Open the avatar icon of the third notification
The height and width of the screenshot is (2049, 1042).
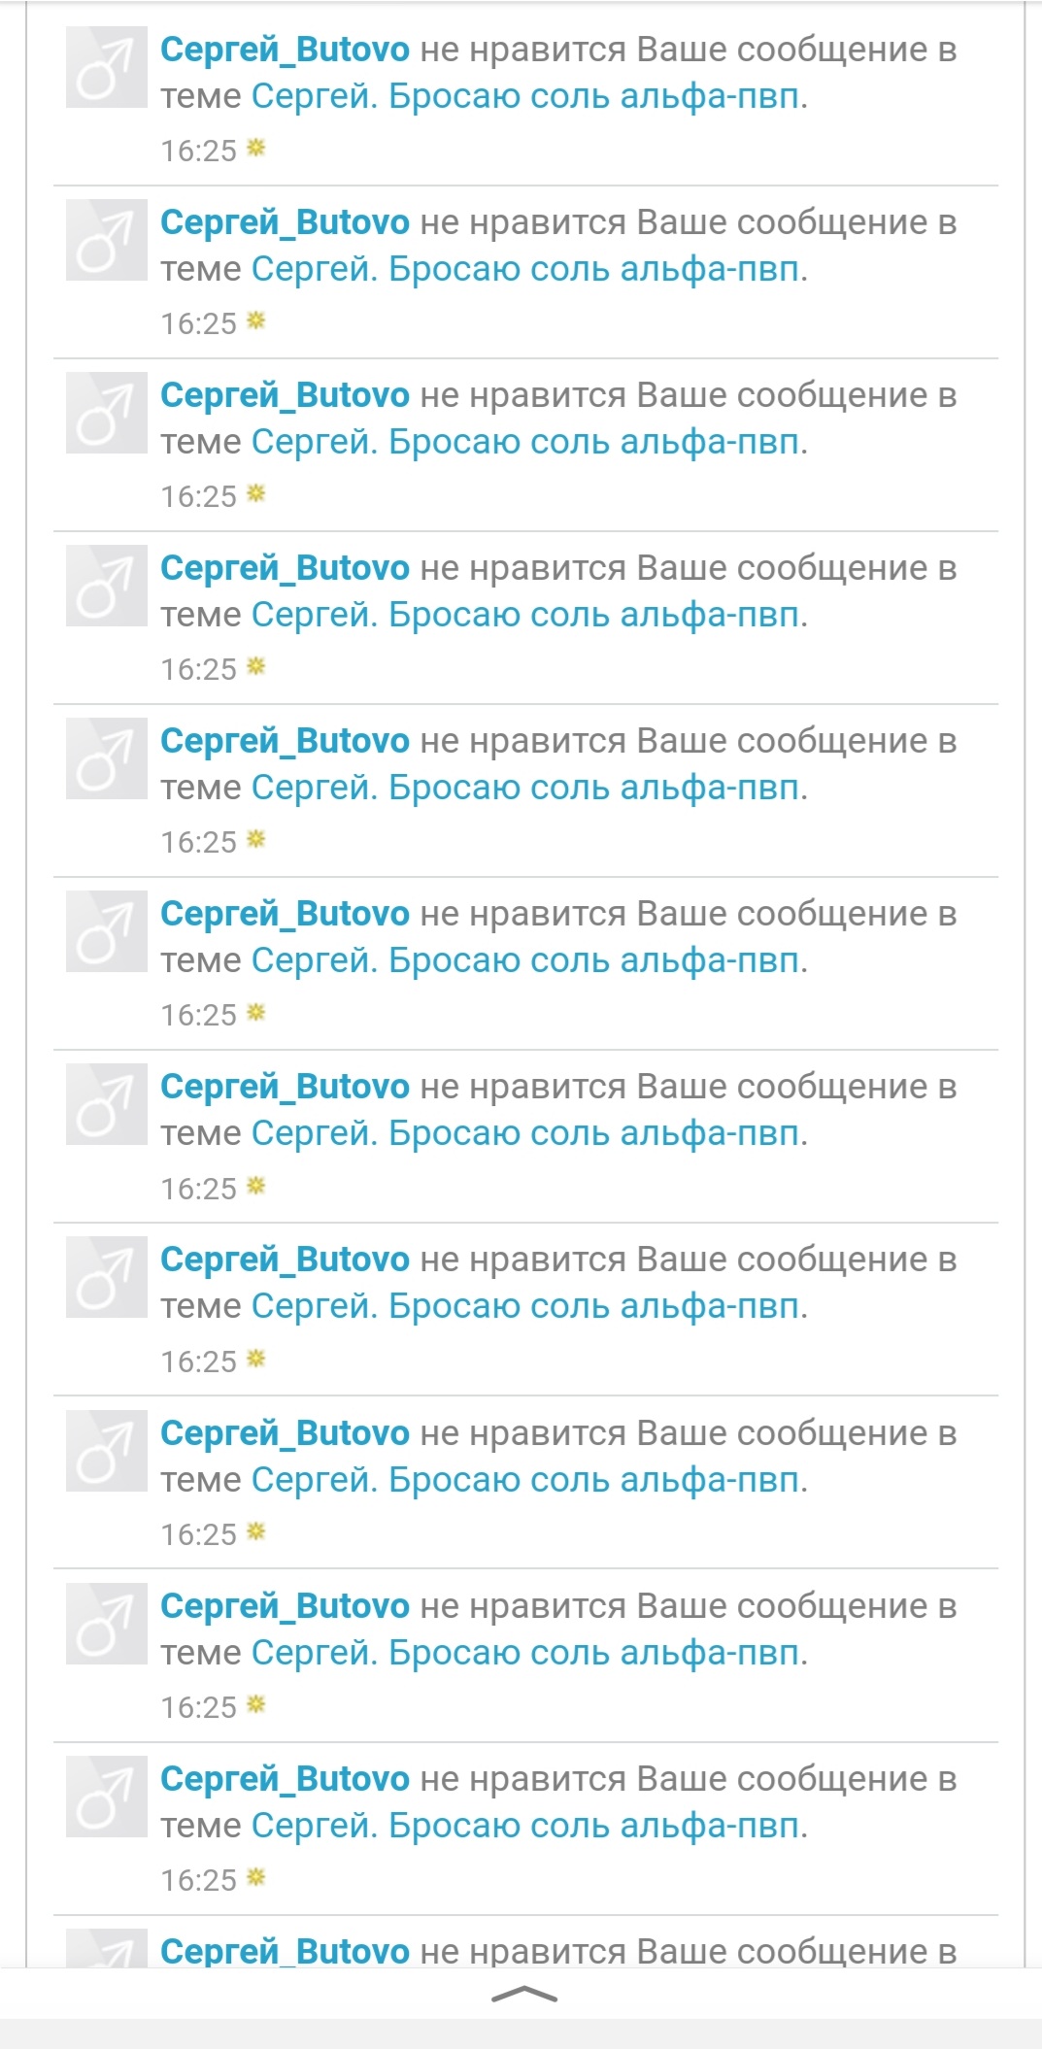(x=106, y=413)
